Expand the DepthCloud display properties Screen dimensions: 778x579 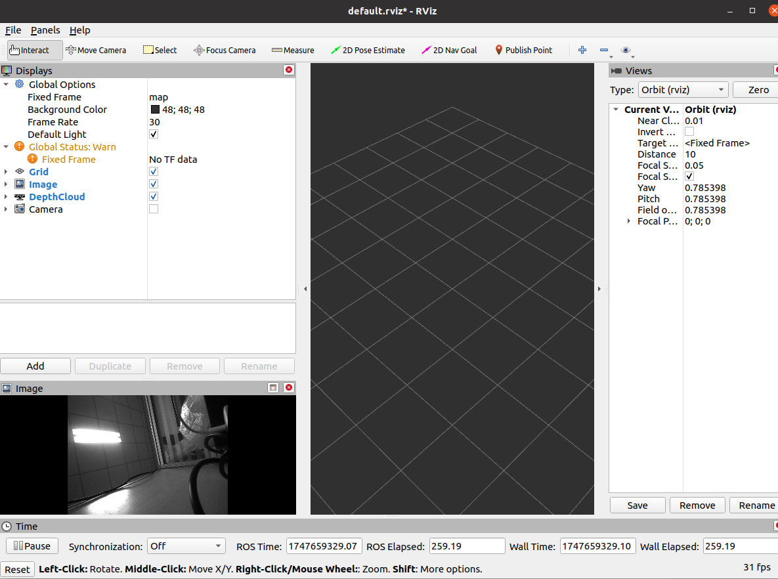tap(6, 197)
